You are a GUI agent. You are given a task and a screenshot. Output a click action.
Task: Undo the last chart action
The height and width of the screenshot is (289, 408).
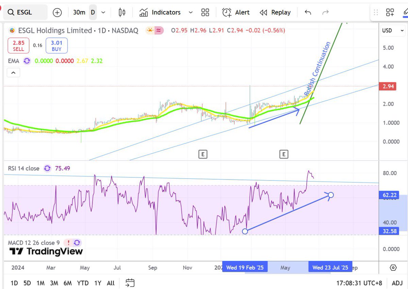coord(308,13)
